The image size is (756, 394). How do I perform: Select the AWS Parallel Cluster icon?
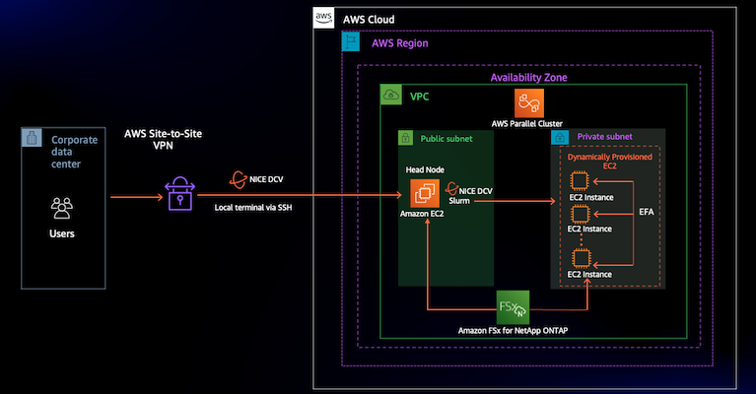point(528,103)
